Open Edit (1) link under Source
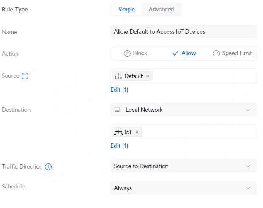The width and height of the screenshot is (263, 208). coord(119,90)
